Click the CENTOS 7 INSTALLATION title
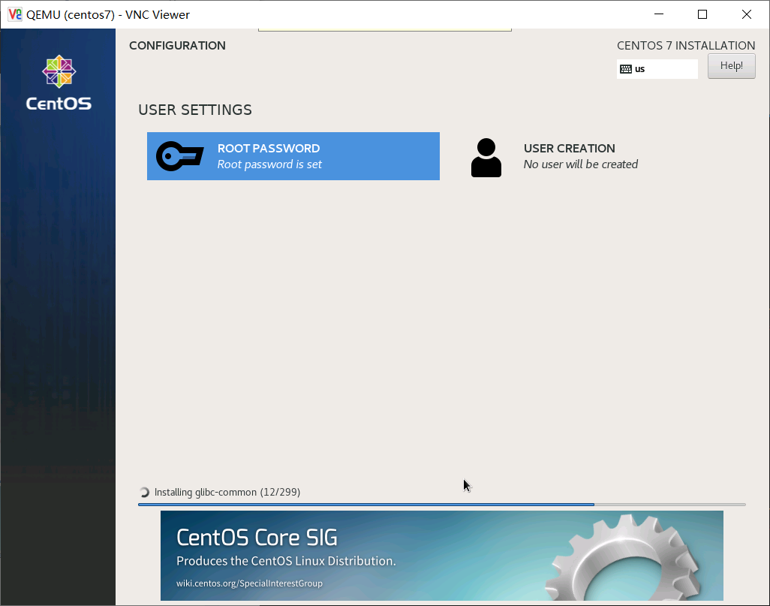 coord(686,46)
